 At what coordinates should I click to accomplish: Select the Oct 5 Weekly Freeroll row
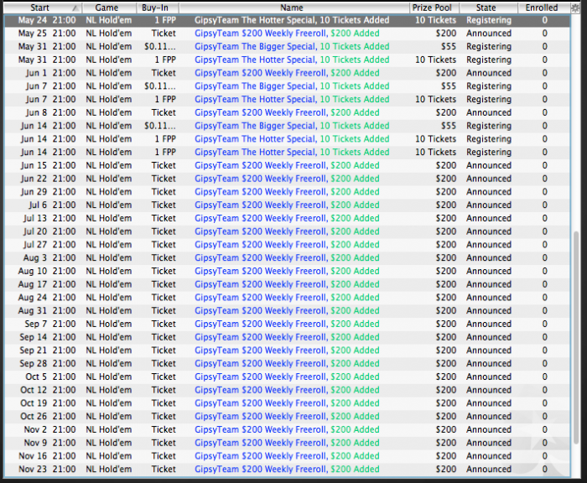287,377
